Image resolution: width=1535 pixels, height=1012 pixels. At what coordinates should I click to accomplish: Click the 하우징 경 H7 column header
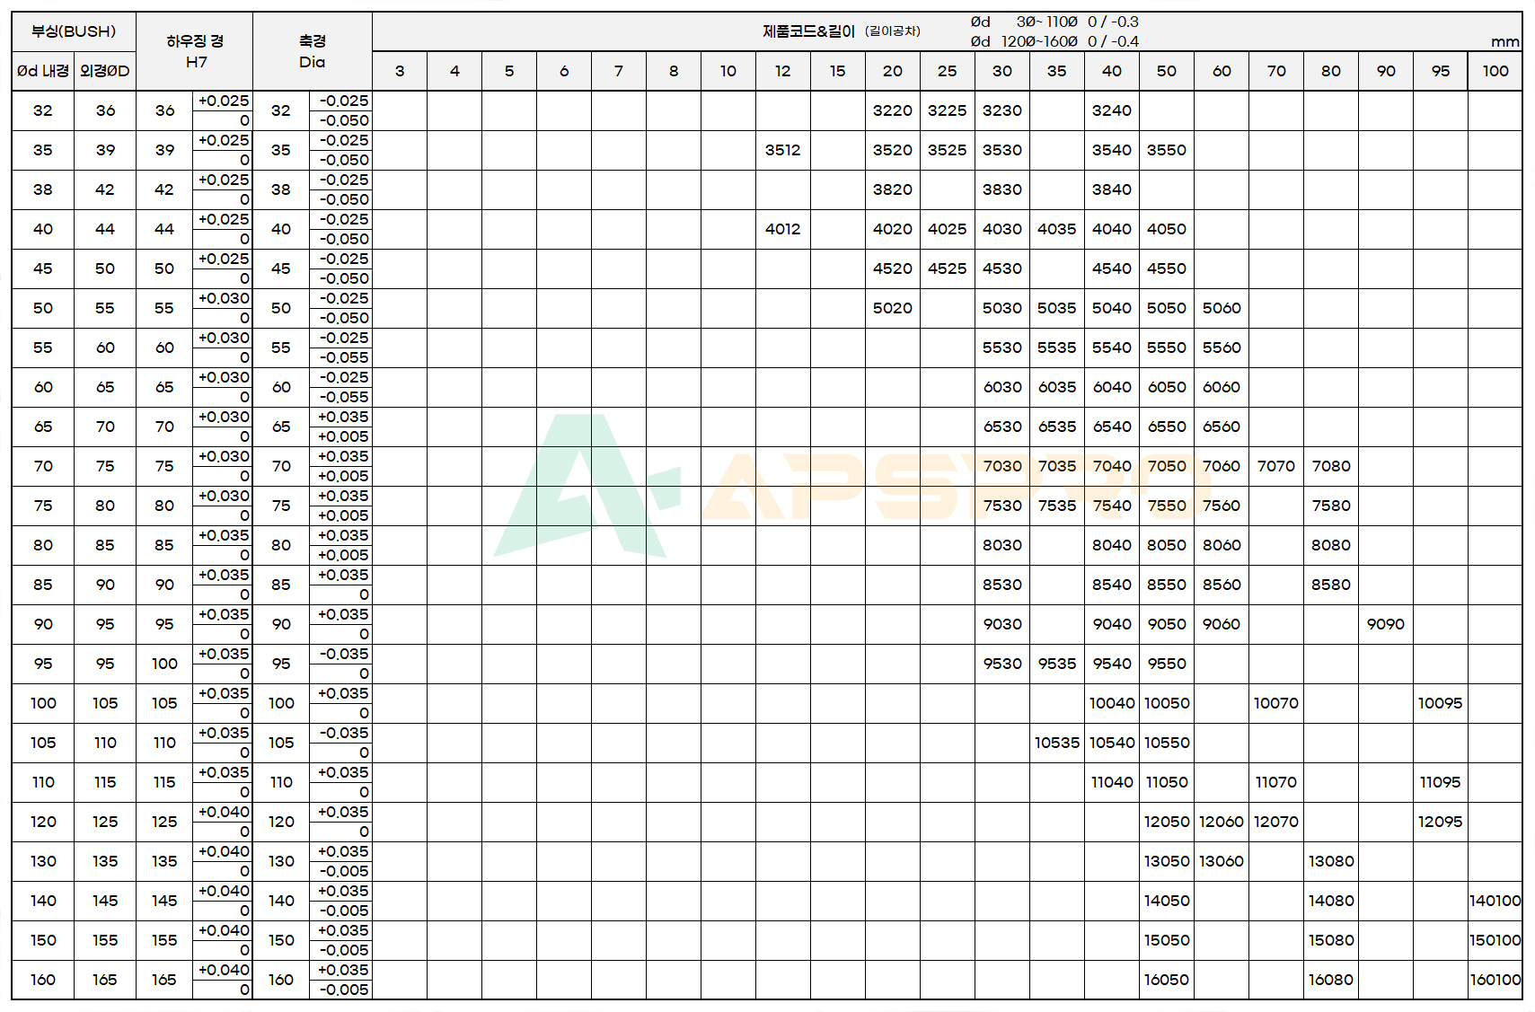point(195,51)
